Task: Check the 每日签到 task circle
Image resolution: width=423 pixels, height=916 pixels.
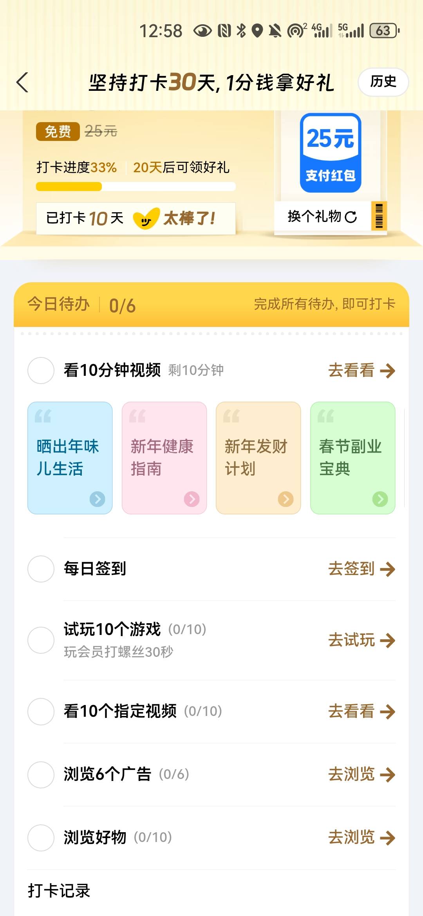Action: pos(41,569)
